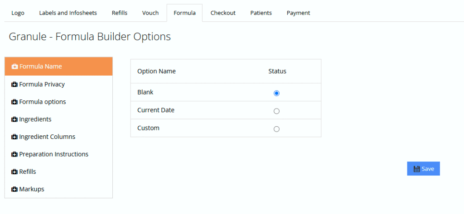Select the Blank radio button
The width and height of the screenshot is (464, 214).
pos(276,93)
